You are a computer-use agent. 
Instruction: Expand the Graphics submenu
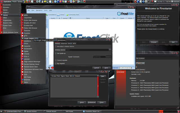click(x=11, y=12)
